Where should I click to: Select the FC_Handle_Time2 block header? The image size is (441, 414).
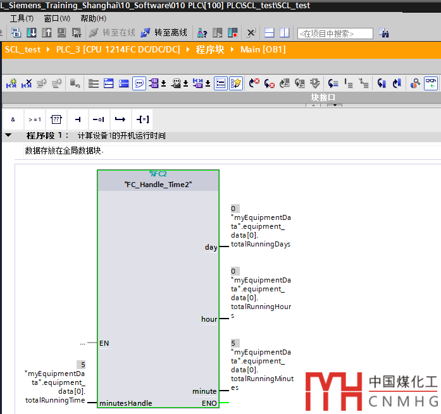point(158,185)
